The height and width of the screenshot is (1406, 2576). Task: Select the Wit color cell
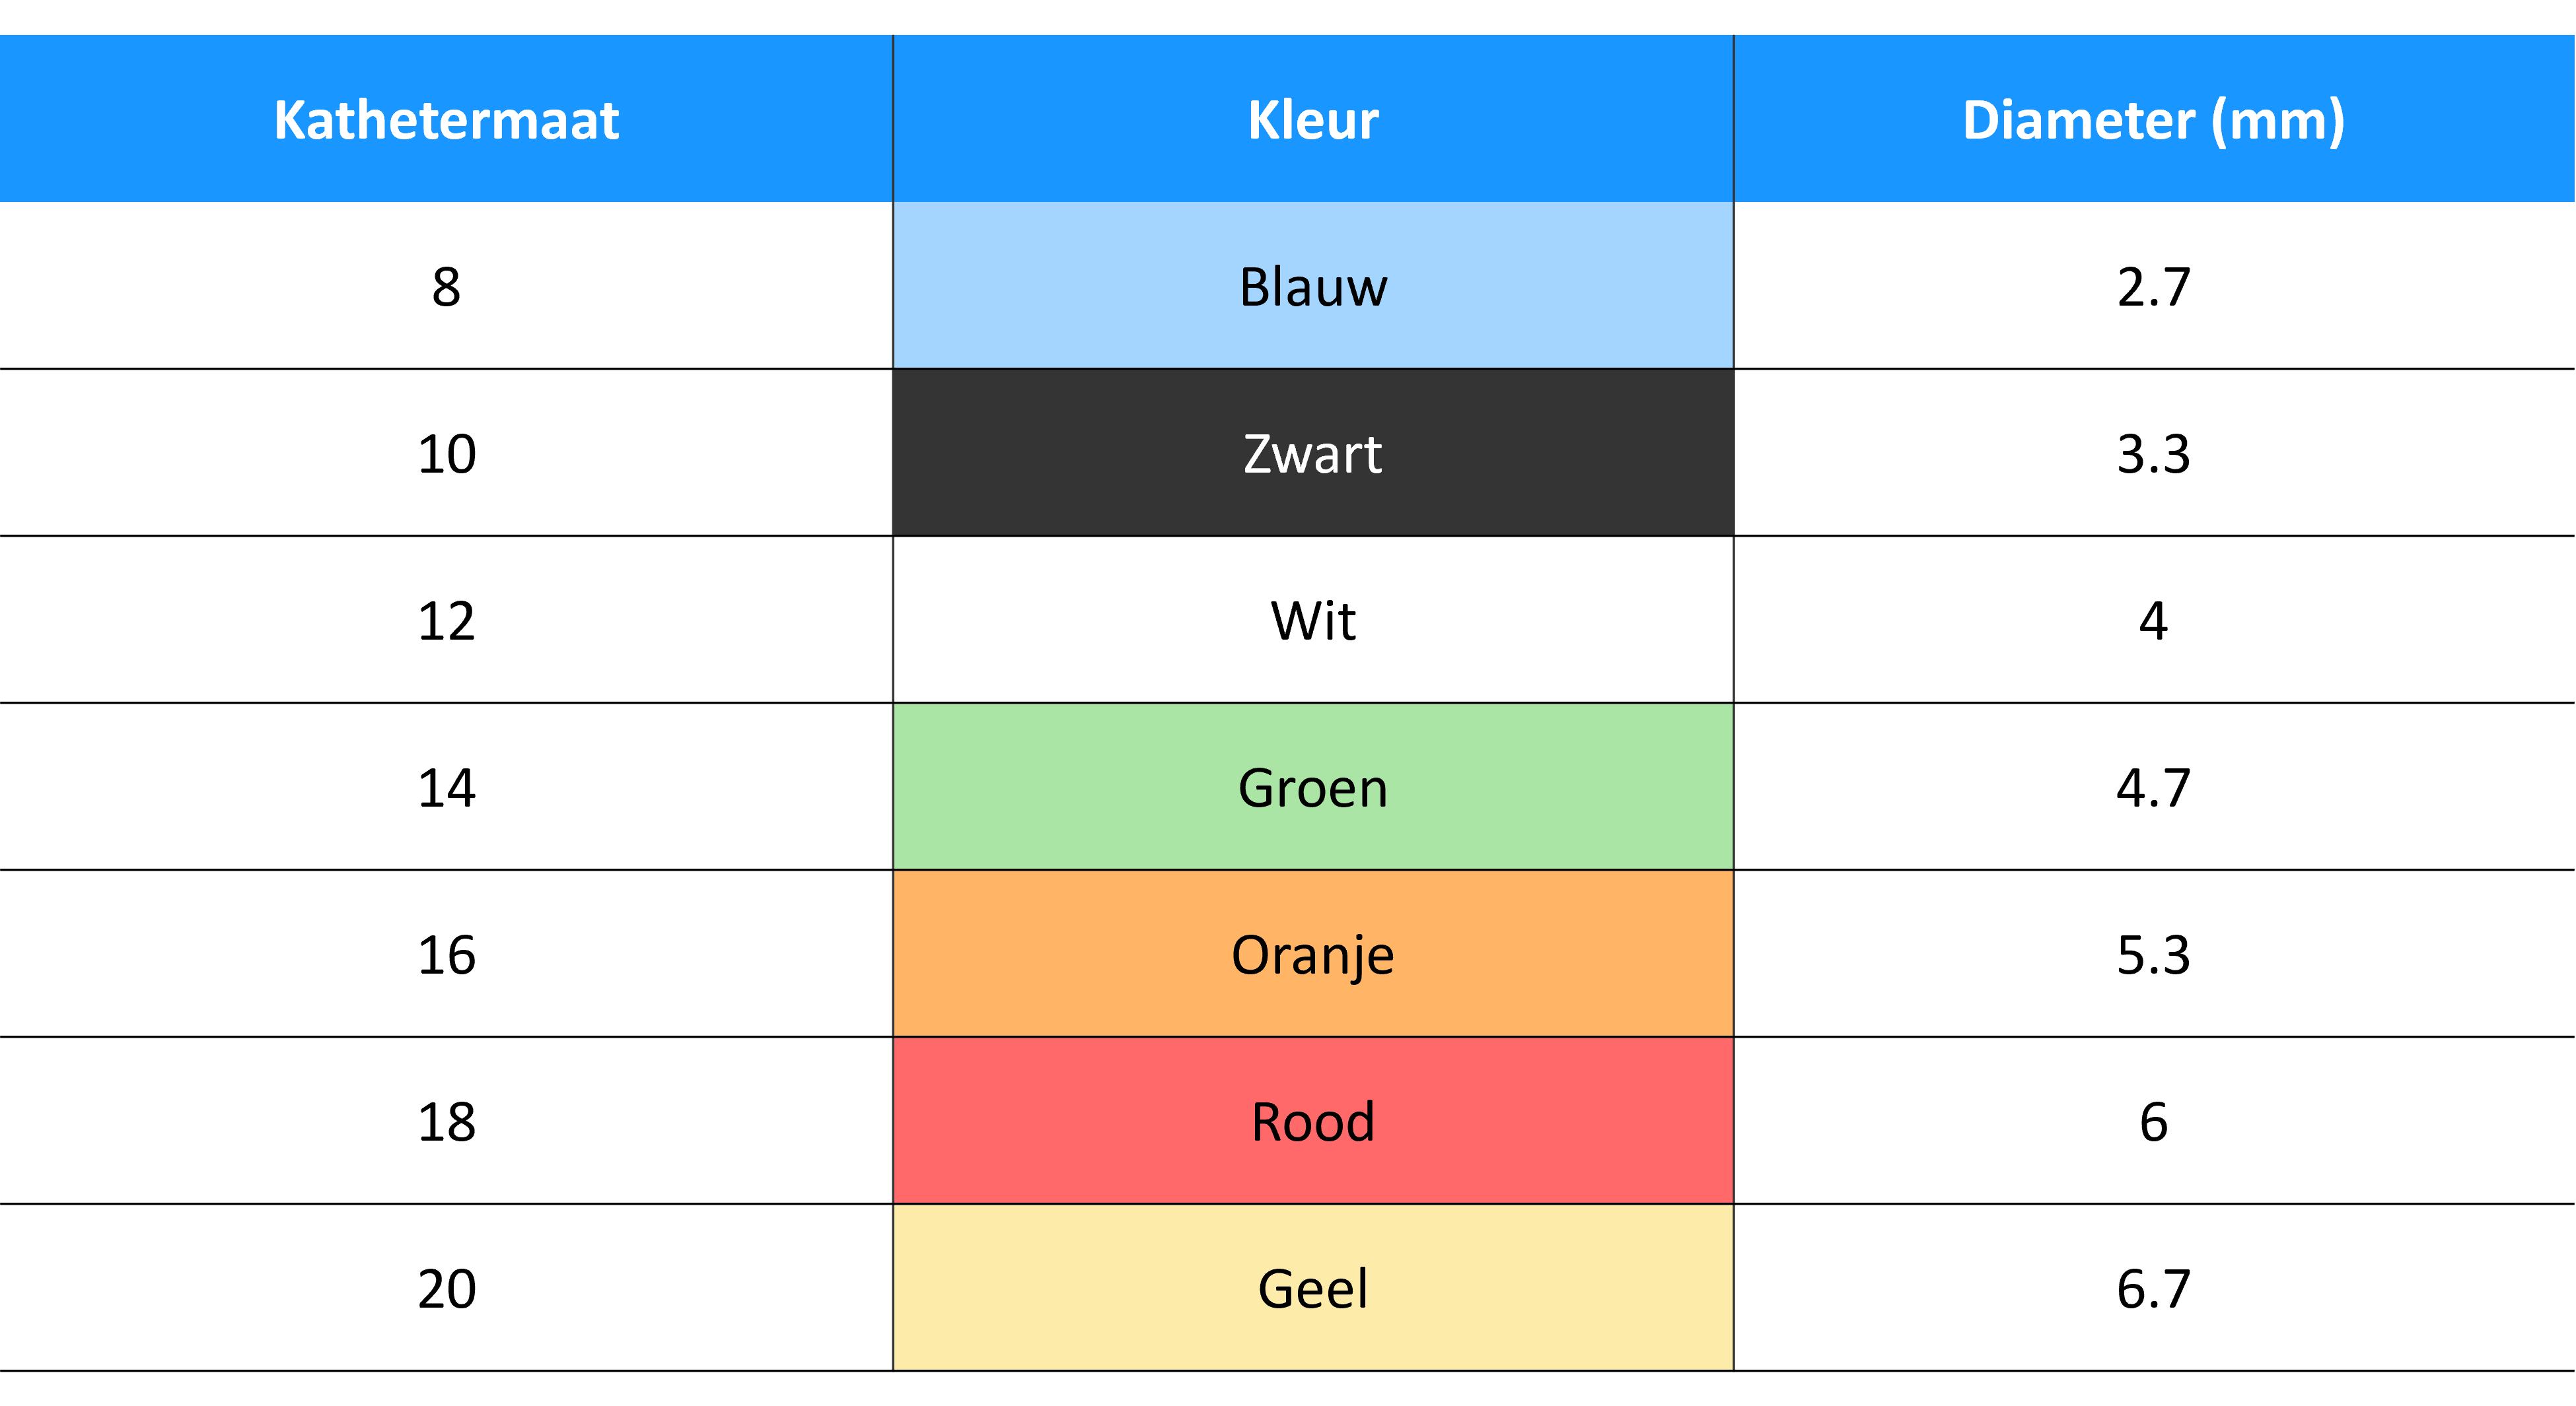tap(1313, 620)
